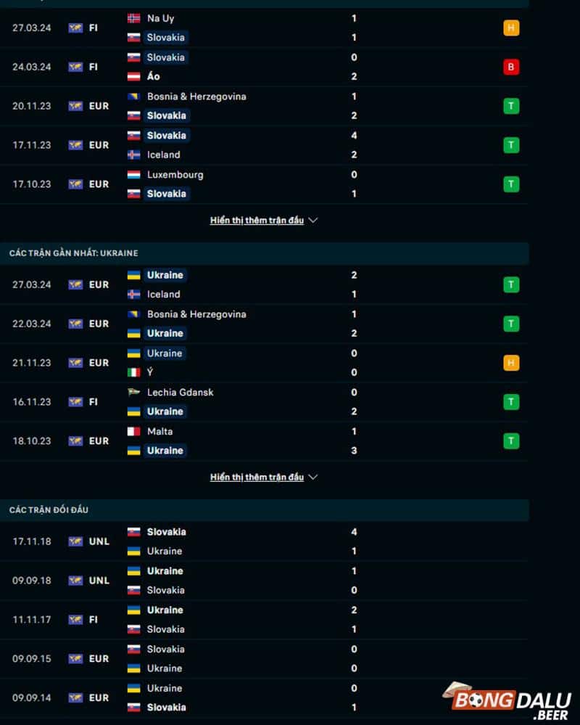Click the orange H result badge for Na Uy match
The width and height of the screenshot is (580, 725).
coord(511,28)
